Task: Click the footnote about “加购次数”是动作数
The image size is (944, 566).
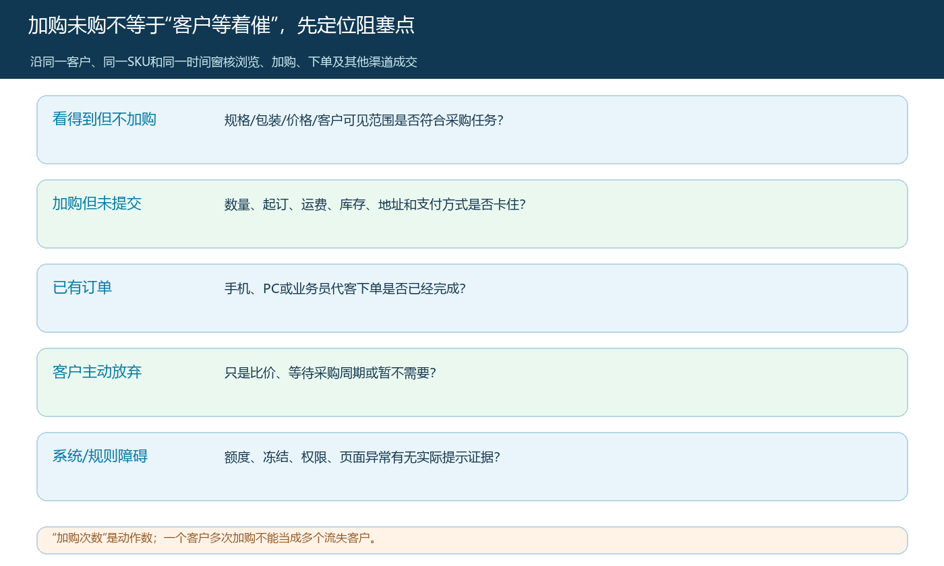Action: pos(214,538)
